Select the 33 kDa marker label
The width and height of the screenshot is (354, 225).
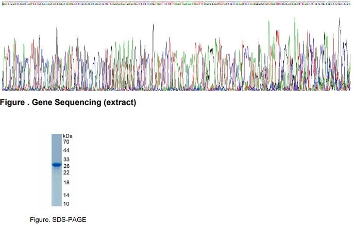(x=66, y=160)
